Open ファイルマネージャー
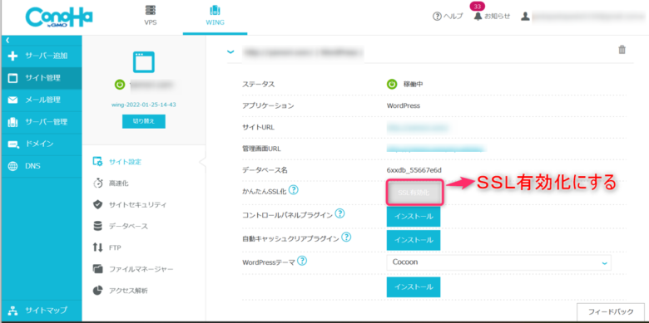The height and width of the screenshot is (323, 649). pyautogui.click(x=133, y=269)
